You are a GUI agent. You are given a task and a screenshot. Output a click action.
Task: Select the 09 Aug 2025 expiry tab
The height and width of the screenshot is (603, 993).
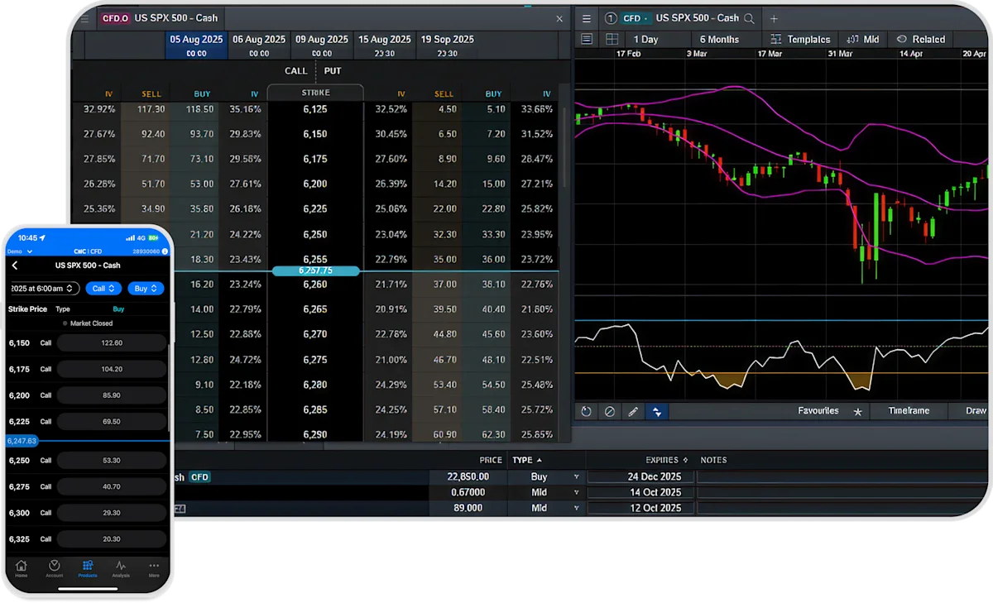pos(322,45)
